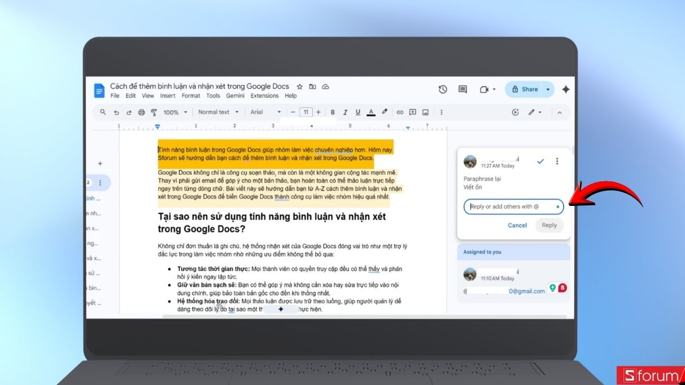
Task: Open comment options three dots menu
Action: pyautogui.click(x=557, y=161)
